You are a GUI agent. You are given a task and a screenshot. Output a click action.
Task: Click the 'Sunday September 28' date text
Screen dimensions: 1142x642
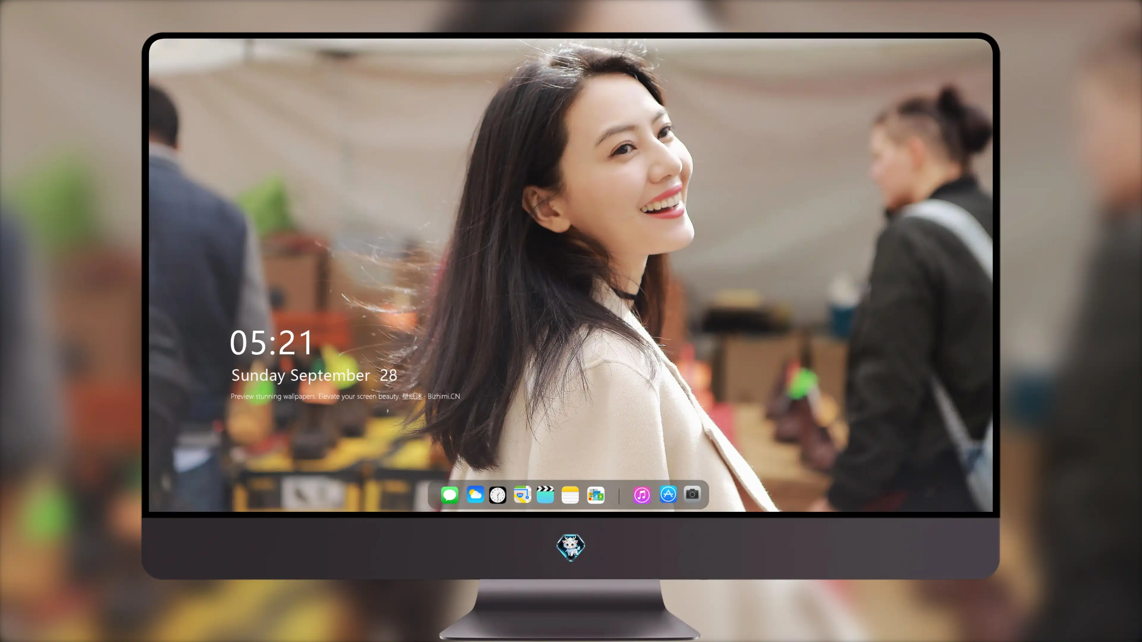click(x=314, y=375)
